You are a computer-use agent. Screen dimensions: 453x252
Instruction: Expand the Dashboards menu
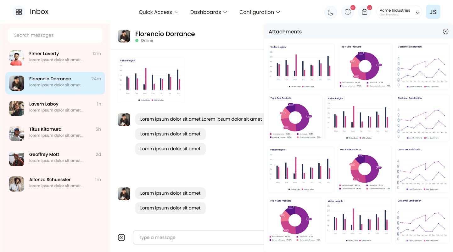(x=209, y=12)
